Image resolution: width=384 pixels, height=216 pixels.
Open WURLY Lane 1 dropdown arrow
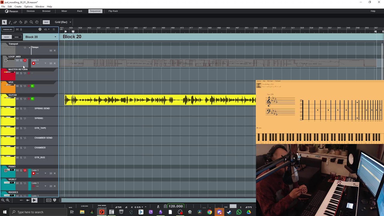coord(45,186)
